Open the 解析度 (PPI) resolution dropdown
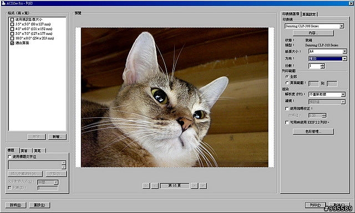355x213 pixels. coord(343,95)
